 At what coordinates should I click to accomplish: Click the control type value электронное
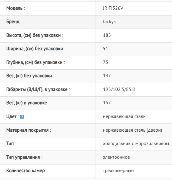tap(116, 157)
